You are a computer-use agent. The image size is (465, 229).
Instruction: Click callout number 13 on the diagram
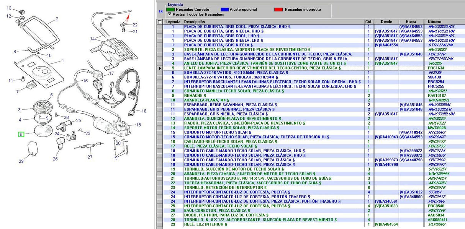point(9,8)
